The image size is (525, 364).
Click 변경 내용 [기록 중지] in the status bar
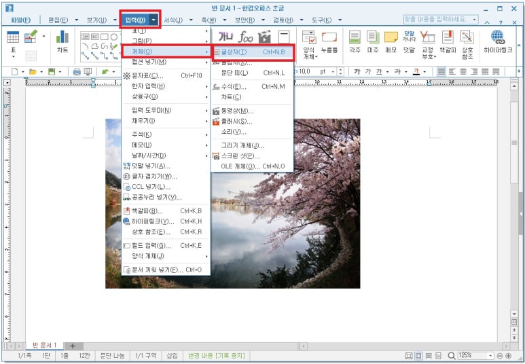tap(216, 356)
